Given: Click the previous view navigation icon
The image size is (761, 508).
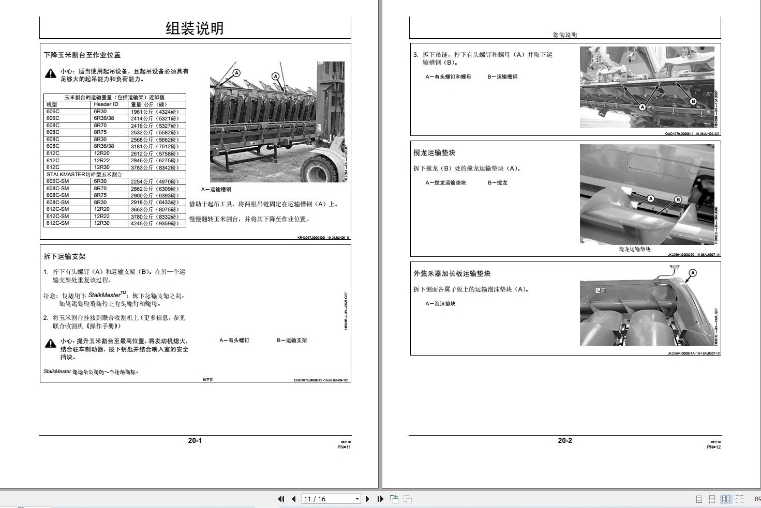Looking at the screenshot, I should (x=394, y=499).
